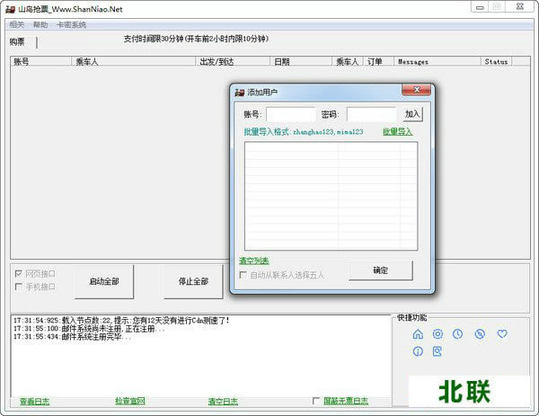Click the home icon in 快捷功能 panel
This screenshot has width=539, height=416.
418,334
